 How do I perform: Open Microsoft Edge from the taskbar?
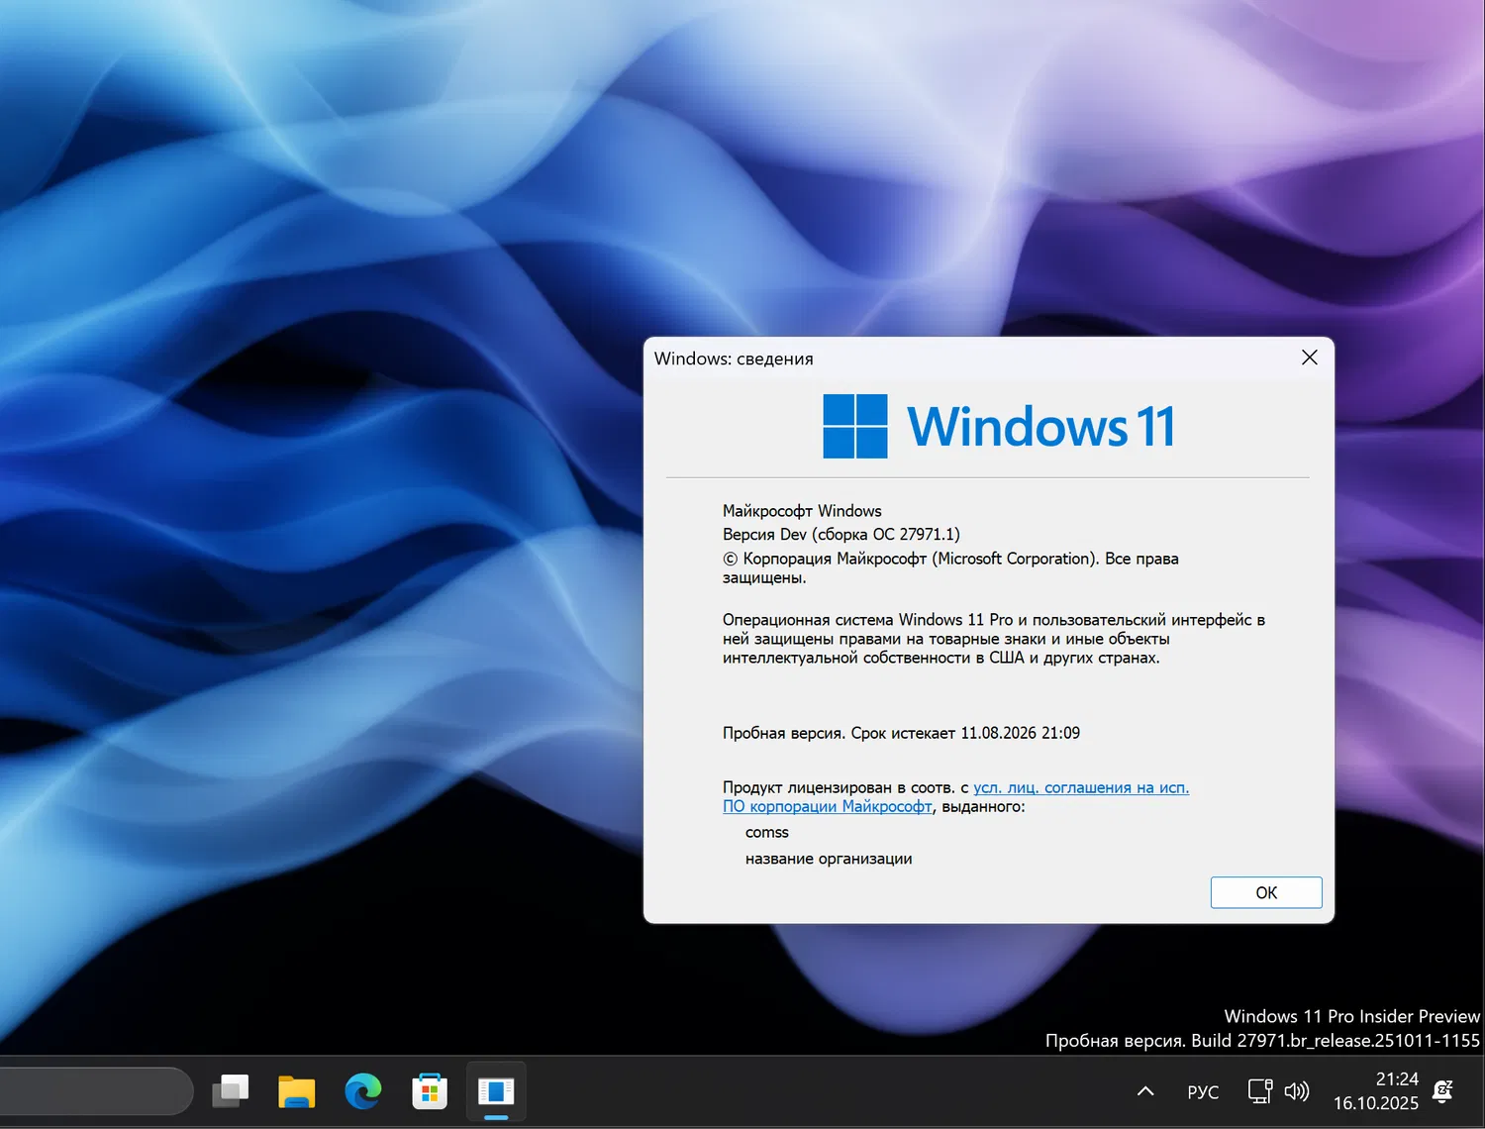click(362, 1090)
